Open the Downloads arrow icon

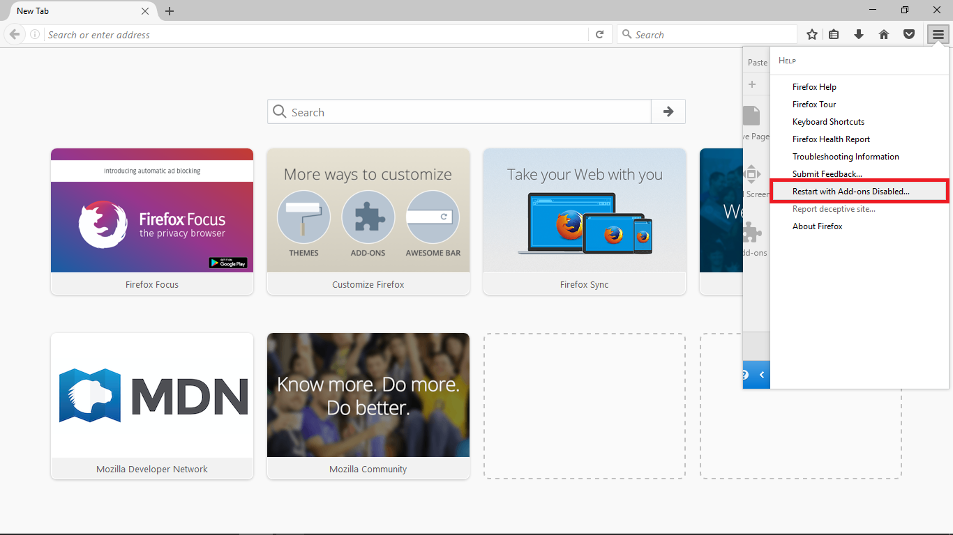[x=859, y=35]
